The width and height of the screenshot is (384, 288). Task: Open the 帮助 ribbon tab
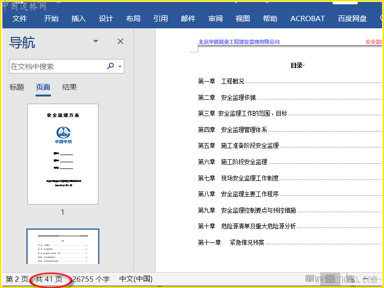tap(270, 19)
